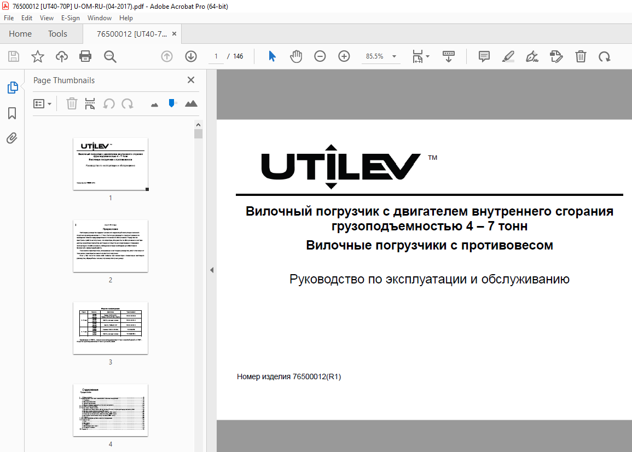Open the Find text magnifier icon

point(110,56)
